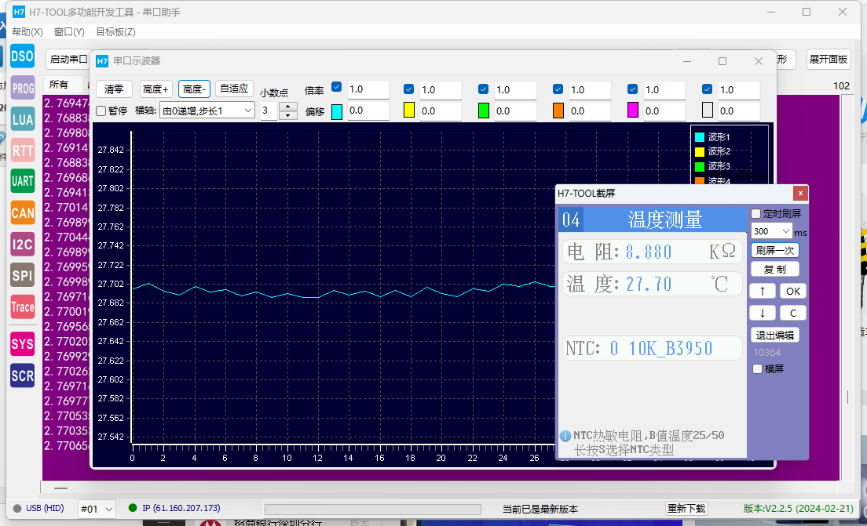Click the 高度+ button
This screenshot has height=526, width=867.
(155, 89)
